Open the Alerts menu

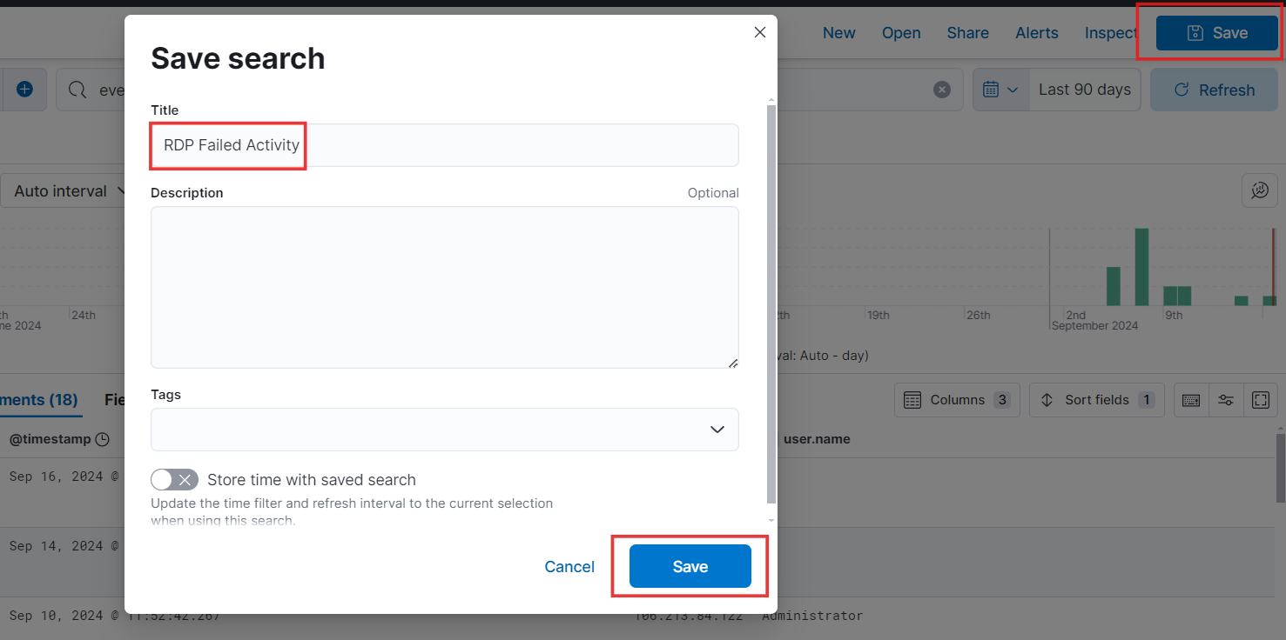coord(1037,33)
